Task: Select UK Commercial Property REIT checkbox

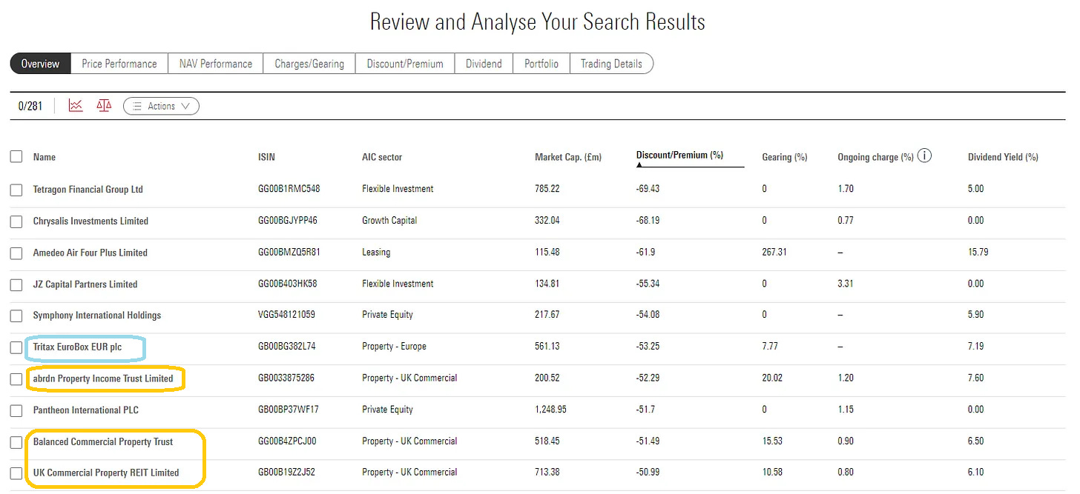Action: [x=16, y=473]
